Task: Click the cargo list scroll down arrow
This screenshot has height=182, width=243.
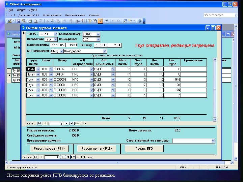Action: 215,119
